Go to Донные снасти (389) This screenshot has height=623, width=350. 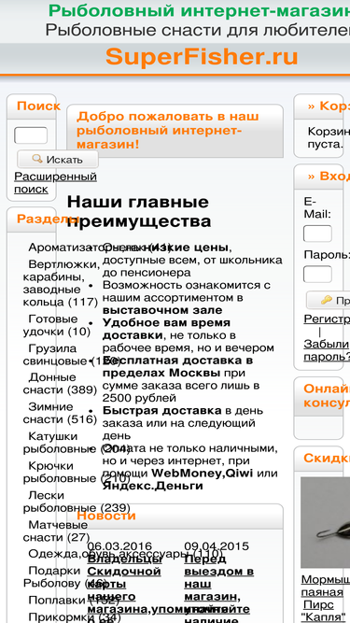click(60, 383)
